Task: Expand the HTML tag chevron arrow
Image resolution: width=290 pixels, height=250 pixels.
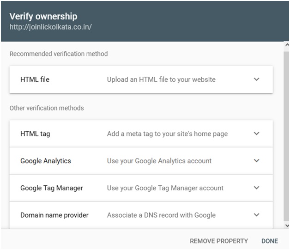Action: [256, 134]
